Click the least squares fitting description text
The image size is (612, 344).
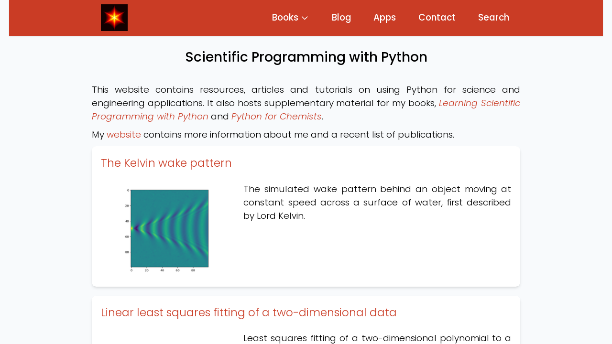[377, 338]
